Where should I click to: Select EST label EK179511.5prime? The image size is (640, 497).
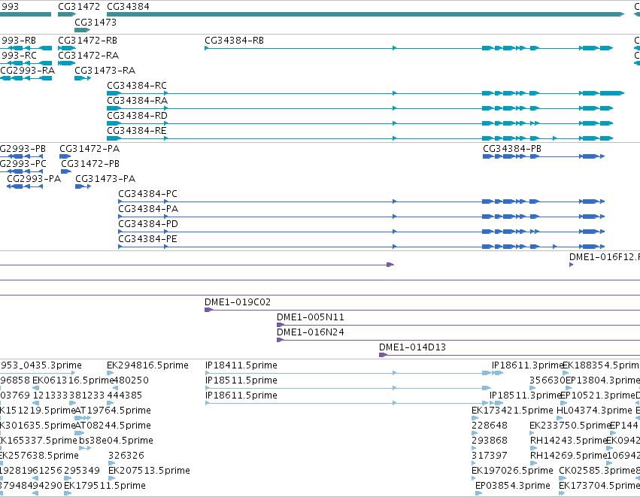pyautogui.click(x=105, y=486)
